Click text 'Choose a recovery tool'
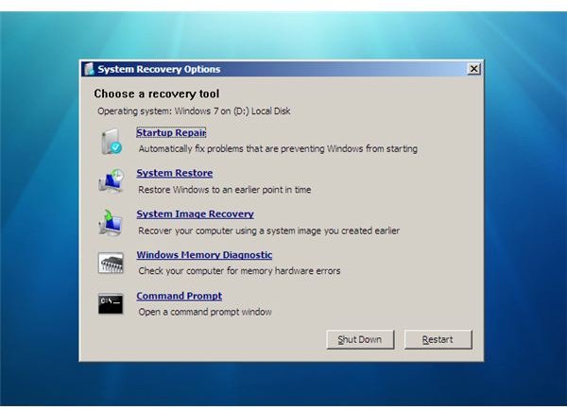Image resolution: width=567 pixels, height=410 pixels. 157,94
